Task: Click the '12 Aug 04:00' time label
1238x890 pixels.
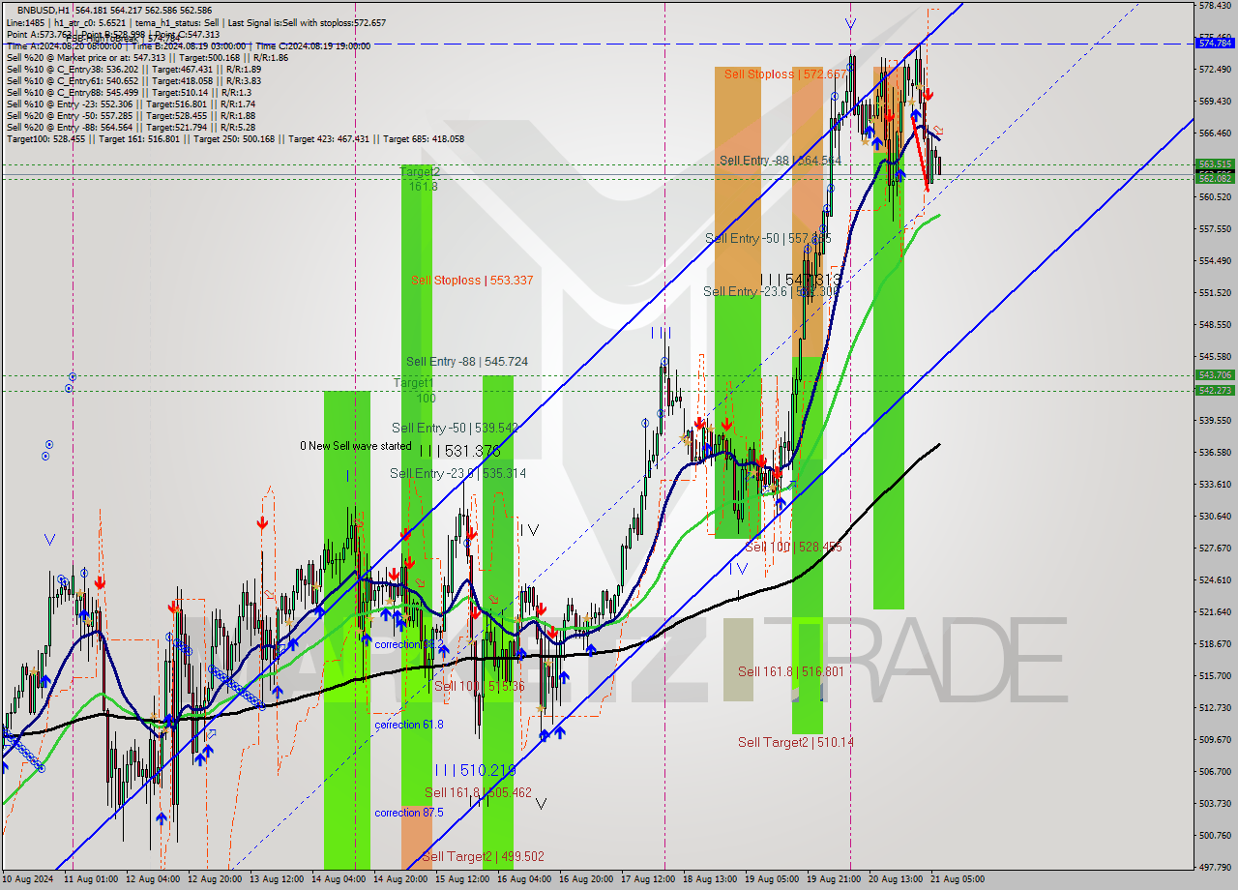Action: click(153, 879)
